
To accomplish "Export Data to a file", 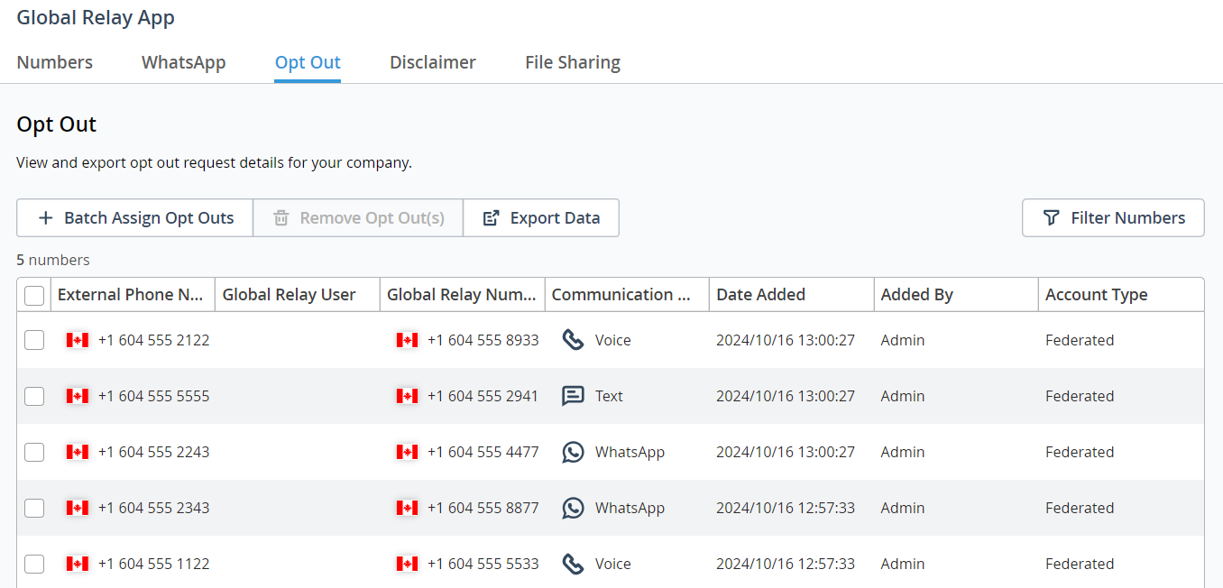I will click(x=541, y=218).
